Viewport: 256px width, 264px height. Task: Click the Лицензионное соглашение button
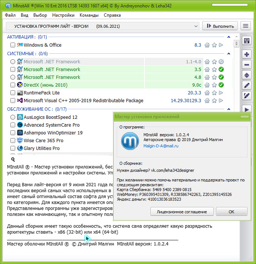click(x=182, y=212)
